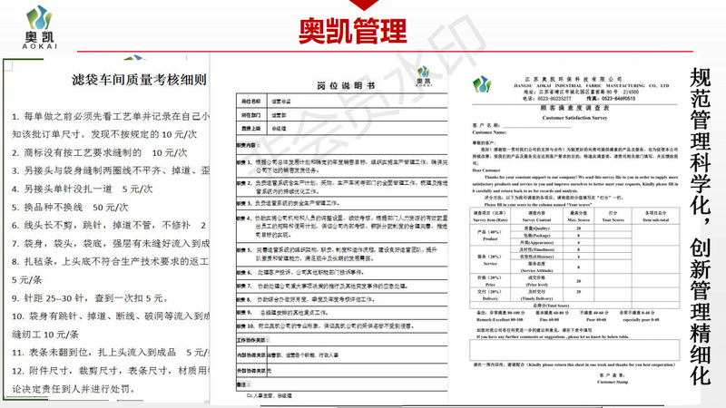Click the 所在部门 table cell
726x408 pixels.
coord(251,115)
